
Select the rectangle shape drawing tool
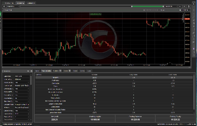pyautogui.click(x=194, y=36)
